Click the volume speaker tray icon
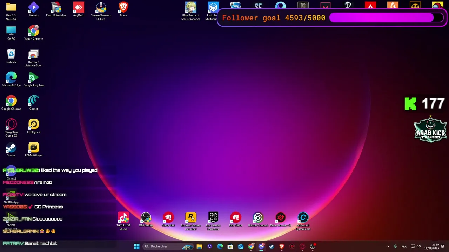Image resolution: width=449 pixels, height=252 pixels. coord(418,246)
